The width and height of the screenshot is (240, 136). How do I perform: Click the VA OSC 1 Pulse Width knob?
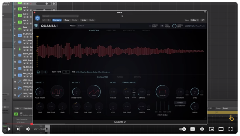[x=40, y=92]
